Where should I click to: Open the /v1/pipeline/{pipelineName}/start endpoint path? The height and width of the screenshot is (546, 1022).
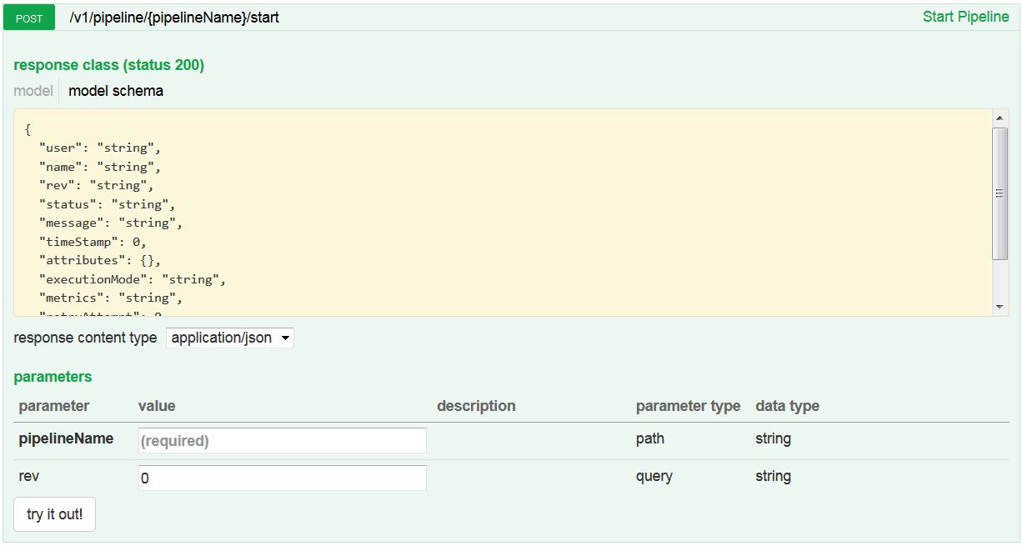pos(174,18)
